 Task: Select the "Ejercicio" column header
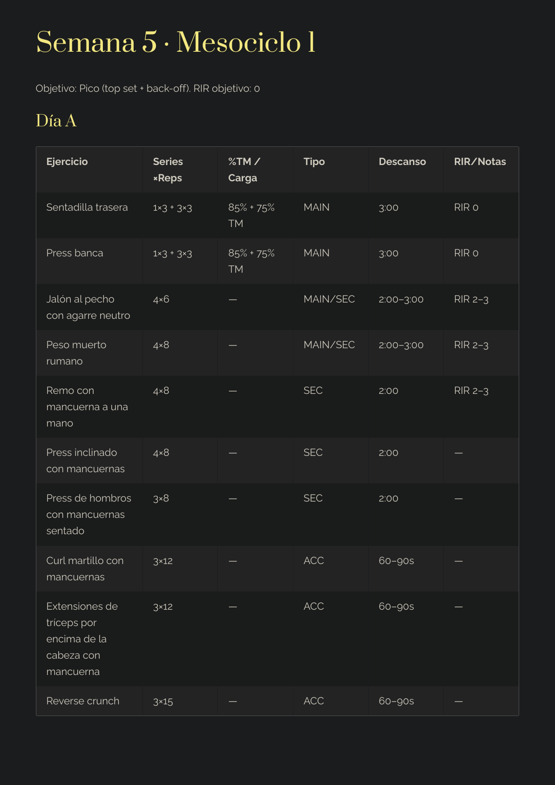tap(67, 162)
